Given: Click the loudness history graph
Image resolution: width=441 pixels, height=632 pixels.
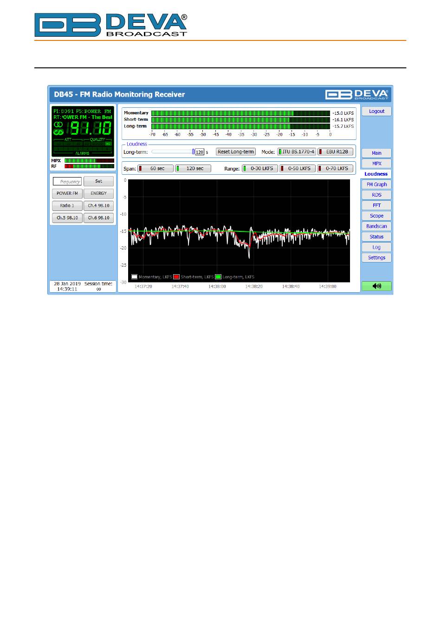Looking at the screenshot, I should coord(239,231).
